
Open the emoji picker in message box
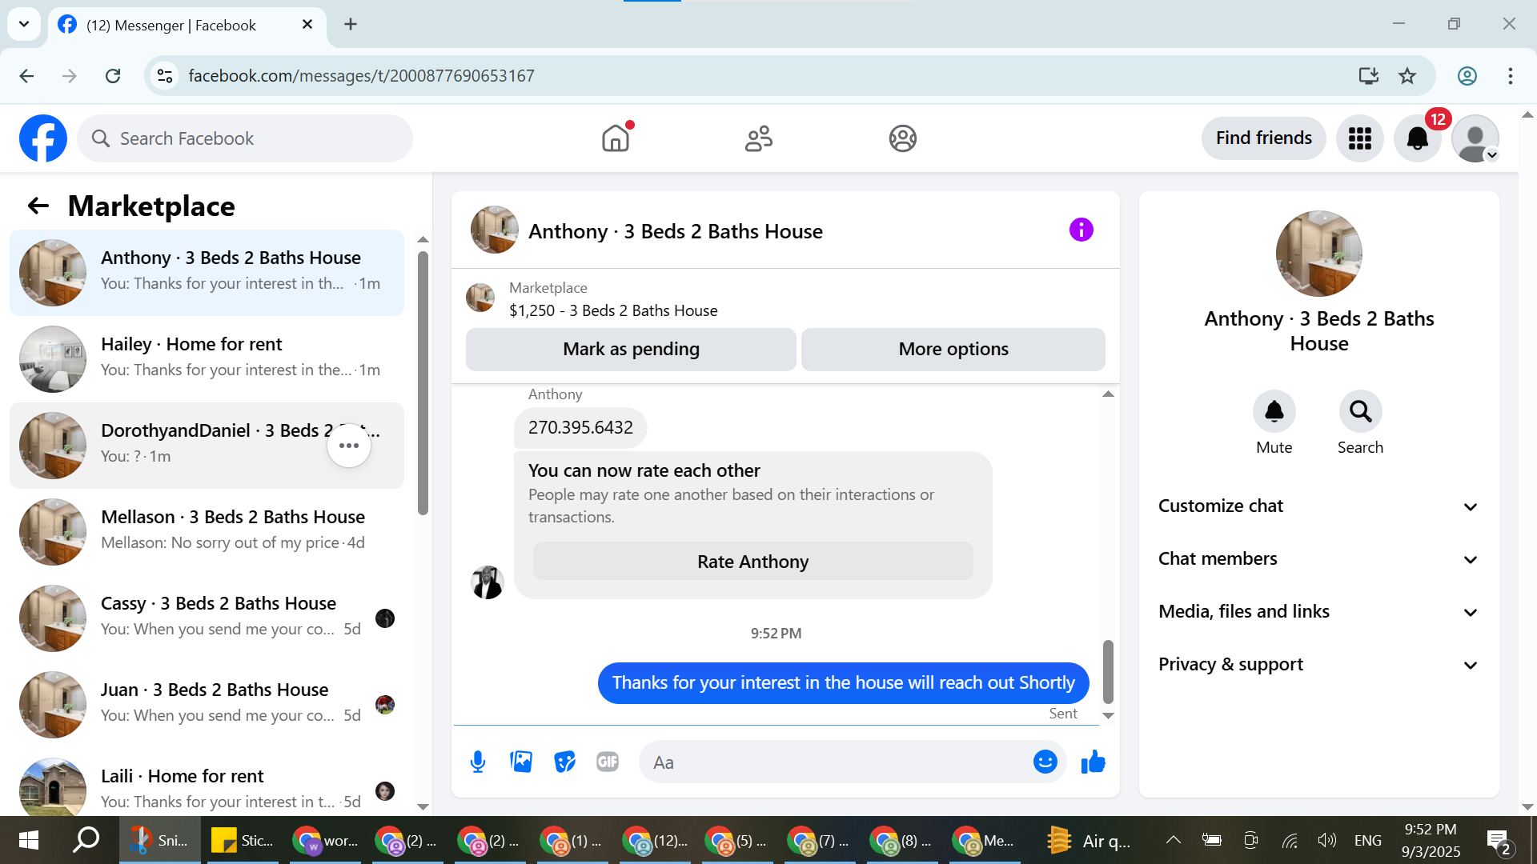[1045, 762]
